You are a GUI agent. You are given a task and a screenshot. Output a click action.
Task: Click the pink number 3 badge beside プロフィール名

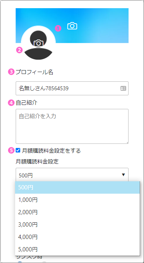(11, 72)
